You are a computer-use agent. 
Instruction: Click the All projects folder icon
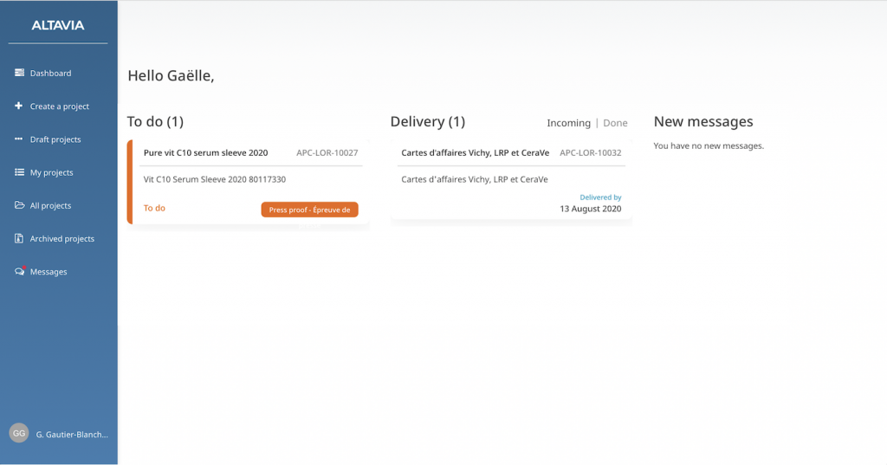pos(19,205)
